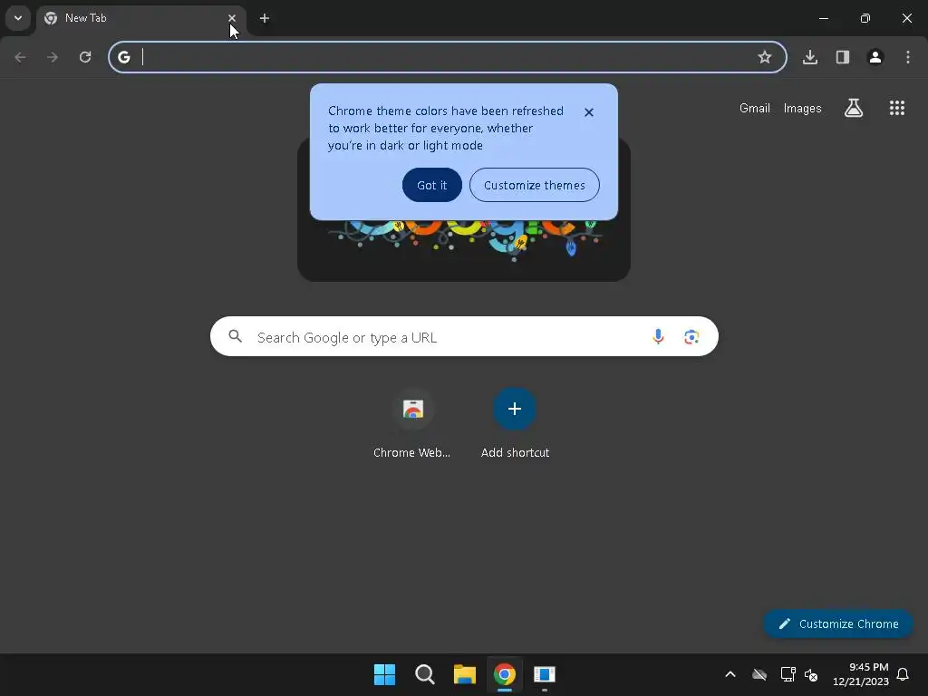928x696 pixels.
Task: Close the New Tab tab
Action: [x=232, y=18]
